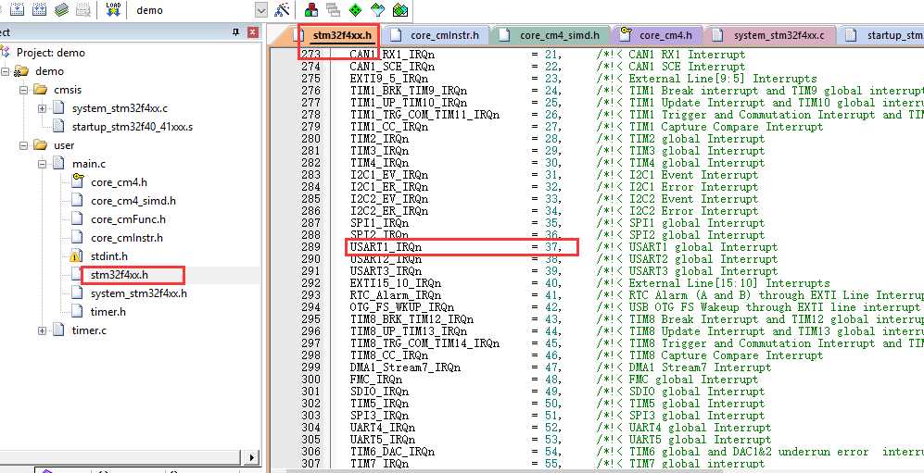Image resolution: width=924 pixels, height=473 pixels.
Task: Expand the timer.c node
Action: click(43, 330)
